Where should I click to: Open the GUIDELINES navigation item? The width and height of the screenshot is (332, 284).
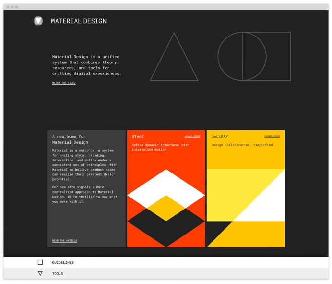coord(63,262)
